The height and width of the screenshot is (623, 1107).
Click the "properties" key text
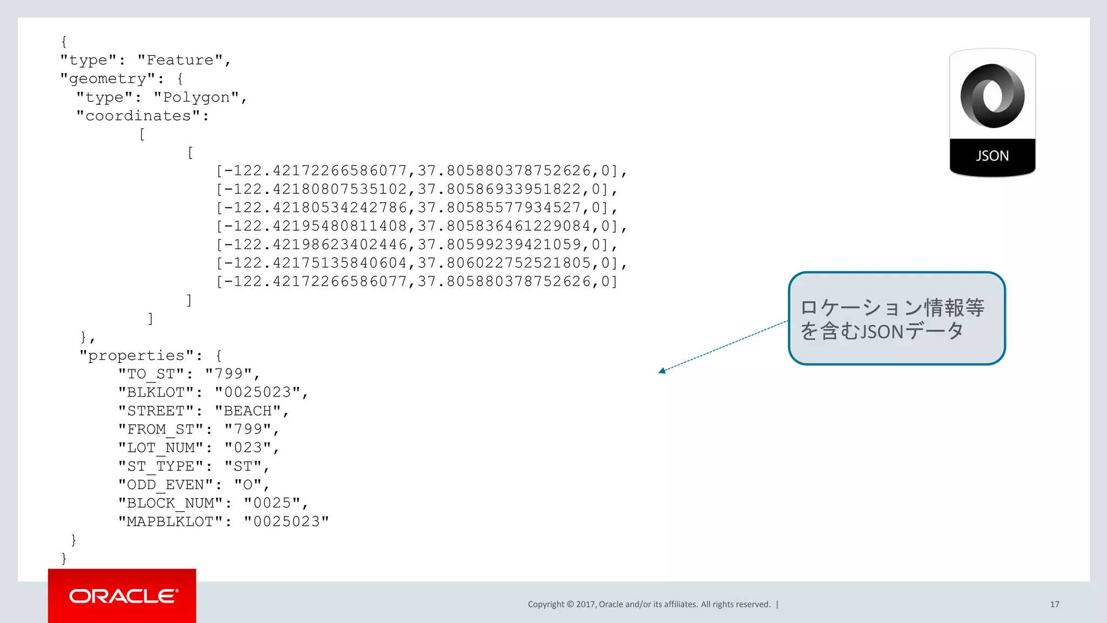pos(136,356)
